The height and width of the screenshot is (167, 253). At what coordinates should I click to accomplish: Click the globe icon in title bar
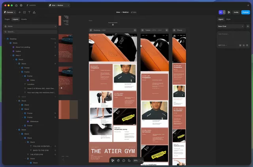[21, 5]
